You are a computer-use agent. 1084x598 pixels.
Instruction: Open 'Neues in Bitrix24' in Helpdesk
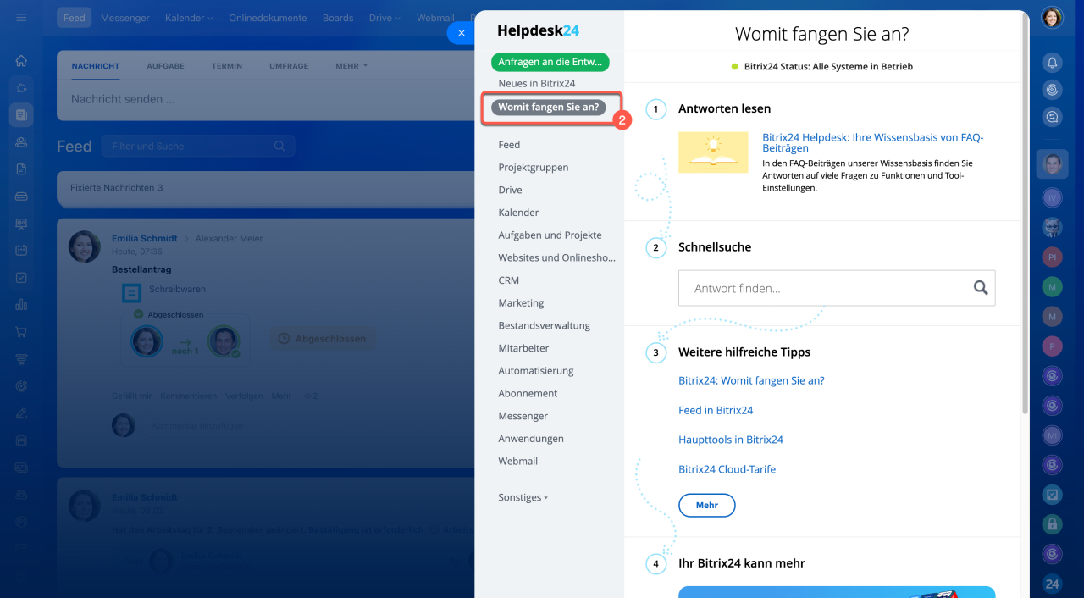click(537, 83)
